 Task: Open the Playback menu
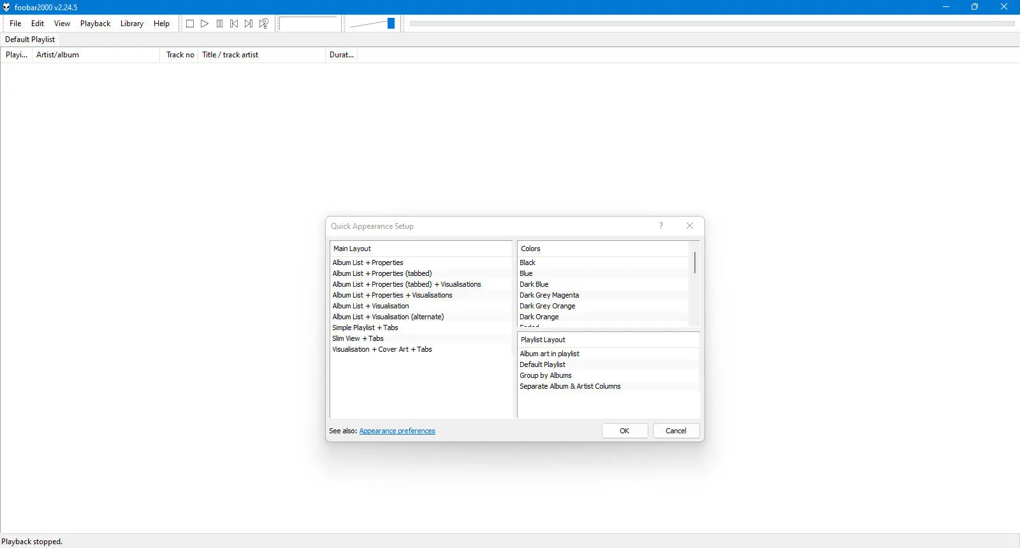point(95,24)
